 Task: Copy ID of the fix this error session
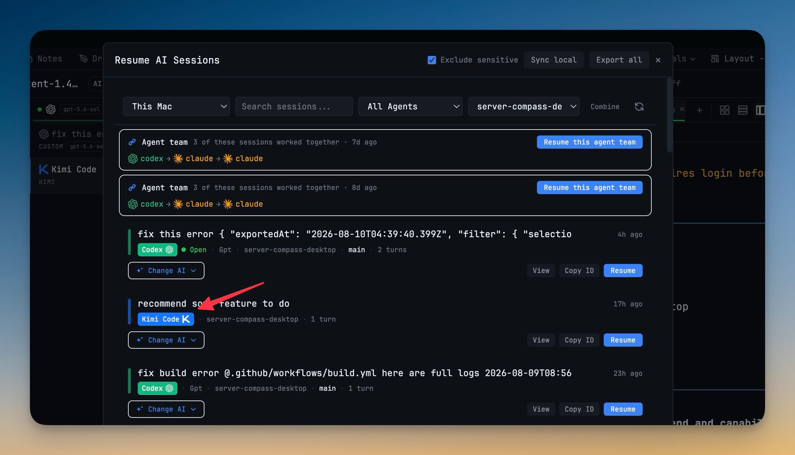579,271
